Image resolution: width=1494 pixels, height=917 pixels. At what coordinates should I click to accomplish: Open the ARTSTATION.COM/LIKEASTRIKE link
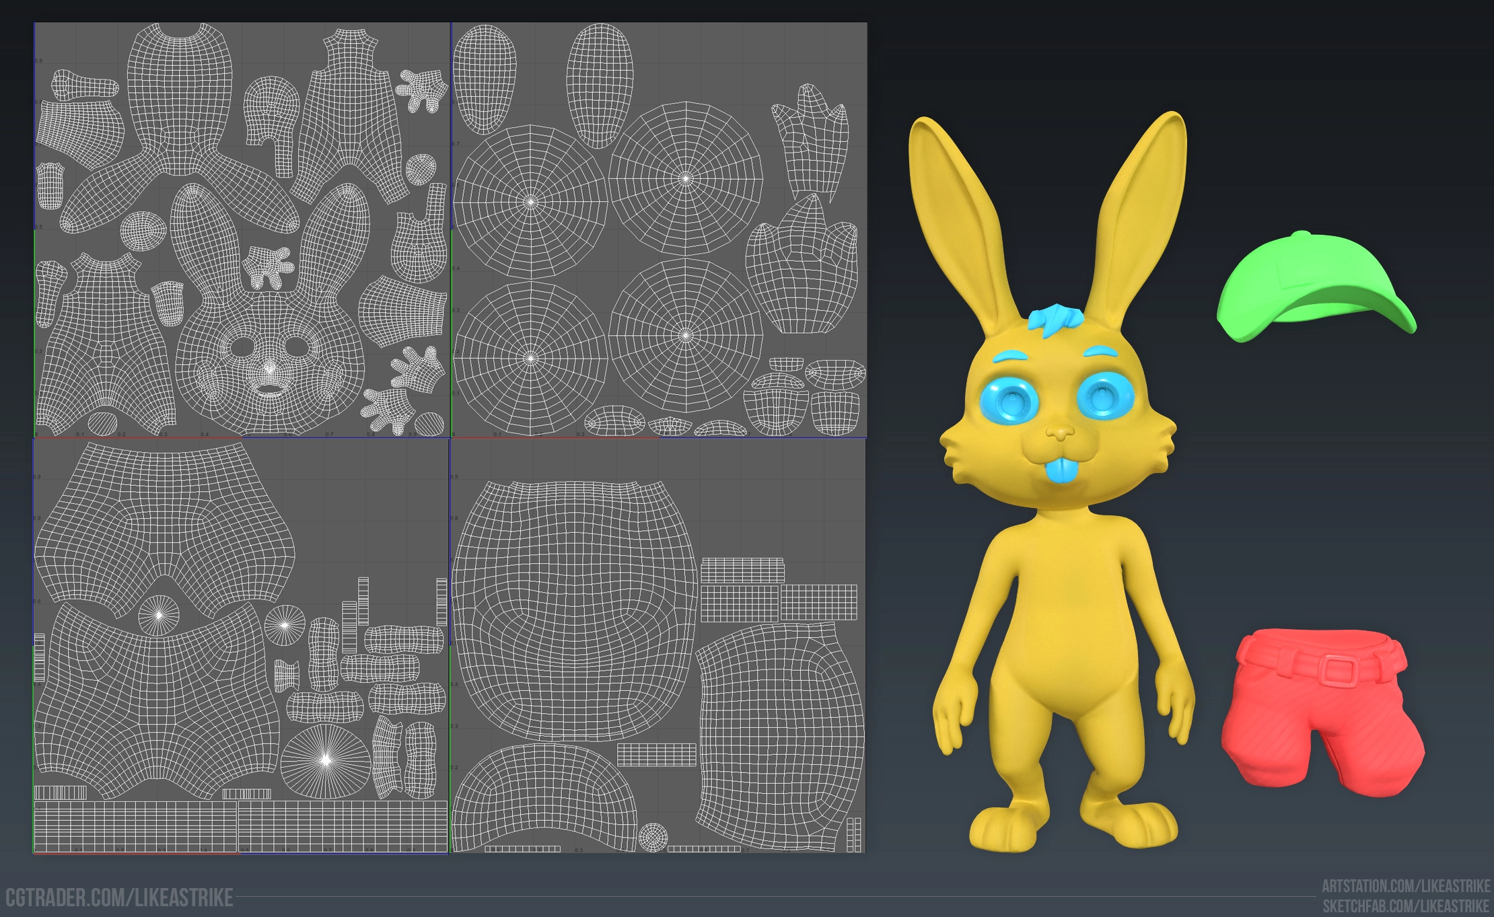pos(1405,886)
